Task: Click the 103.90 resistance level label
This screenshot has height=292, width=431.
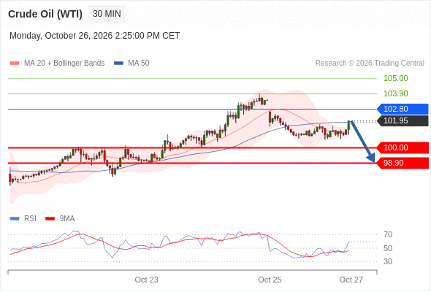Action: pos(395,93)
